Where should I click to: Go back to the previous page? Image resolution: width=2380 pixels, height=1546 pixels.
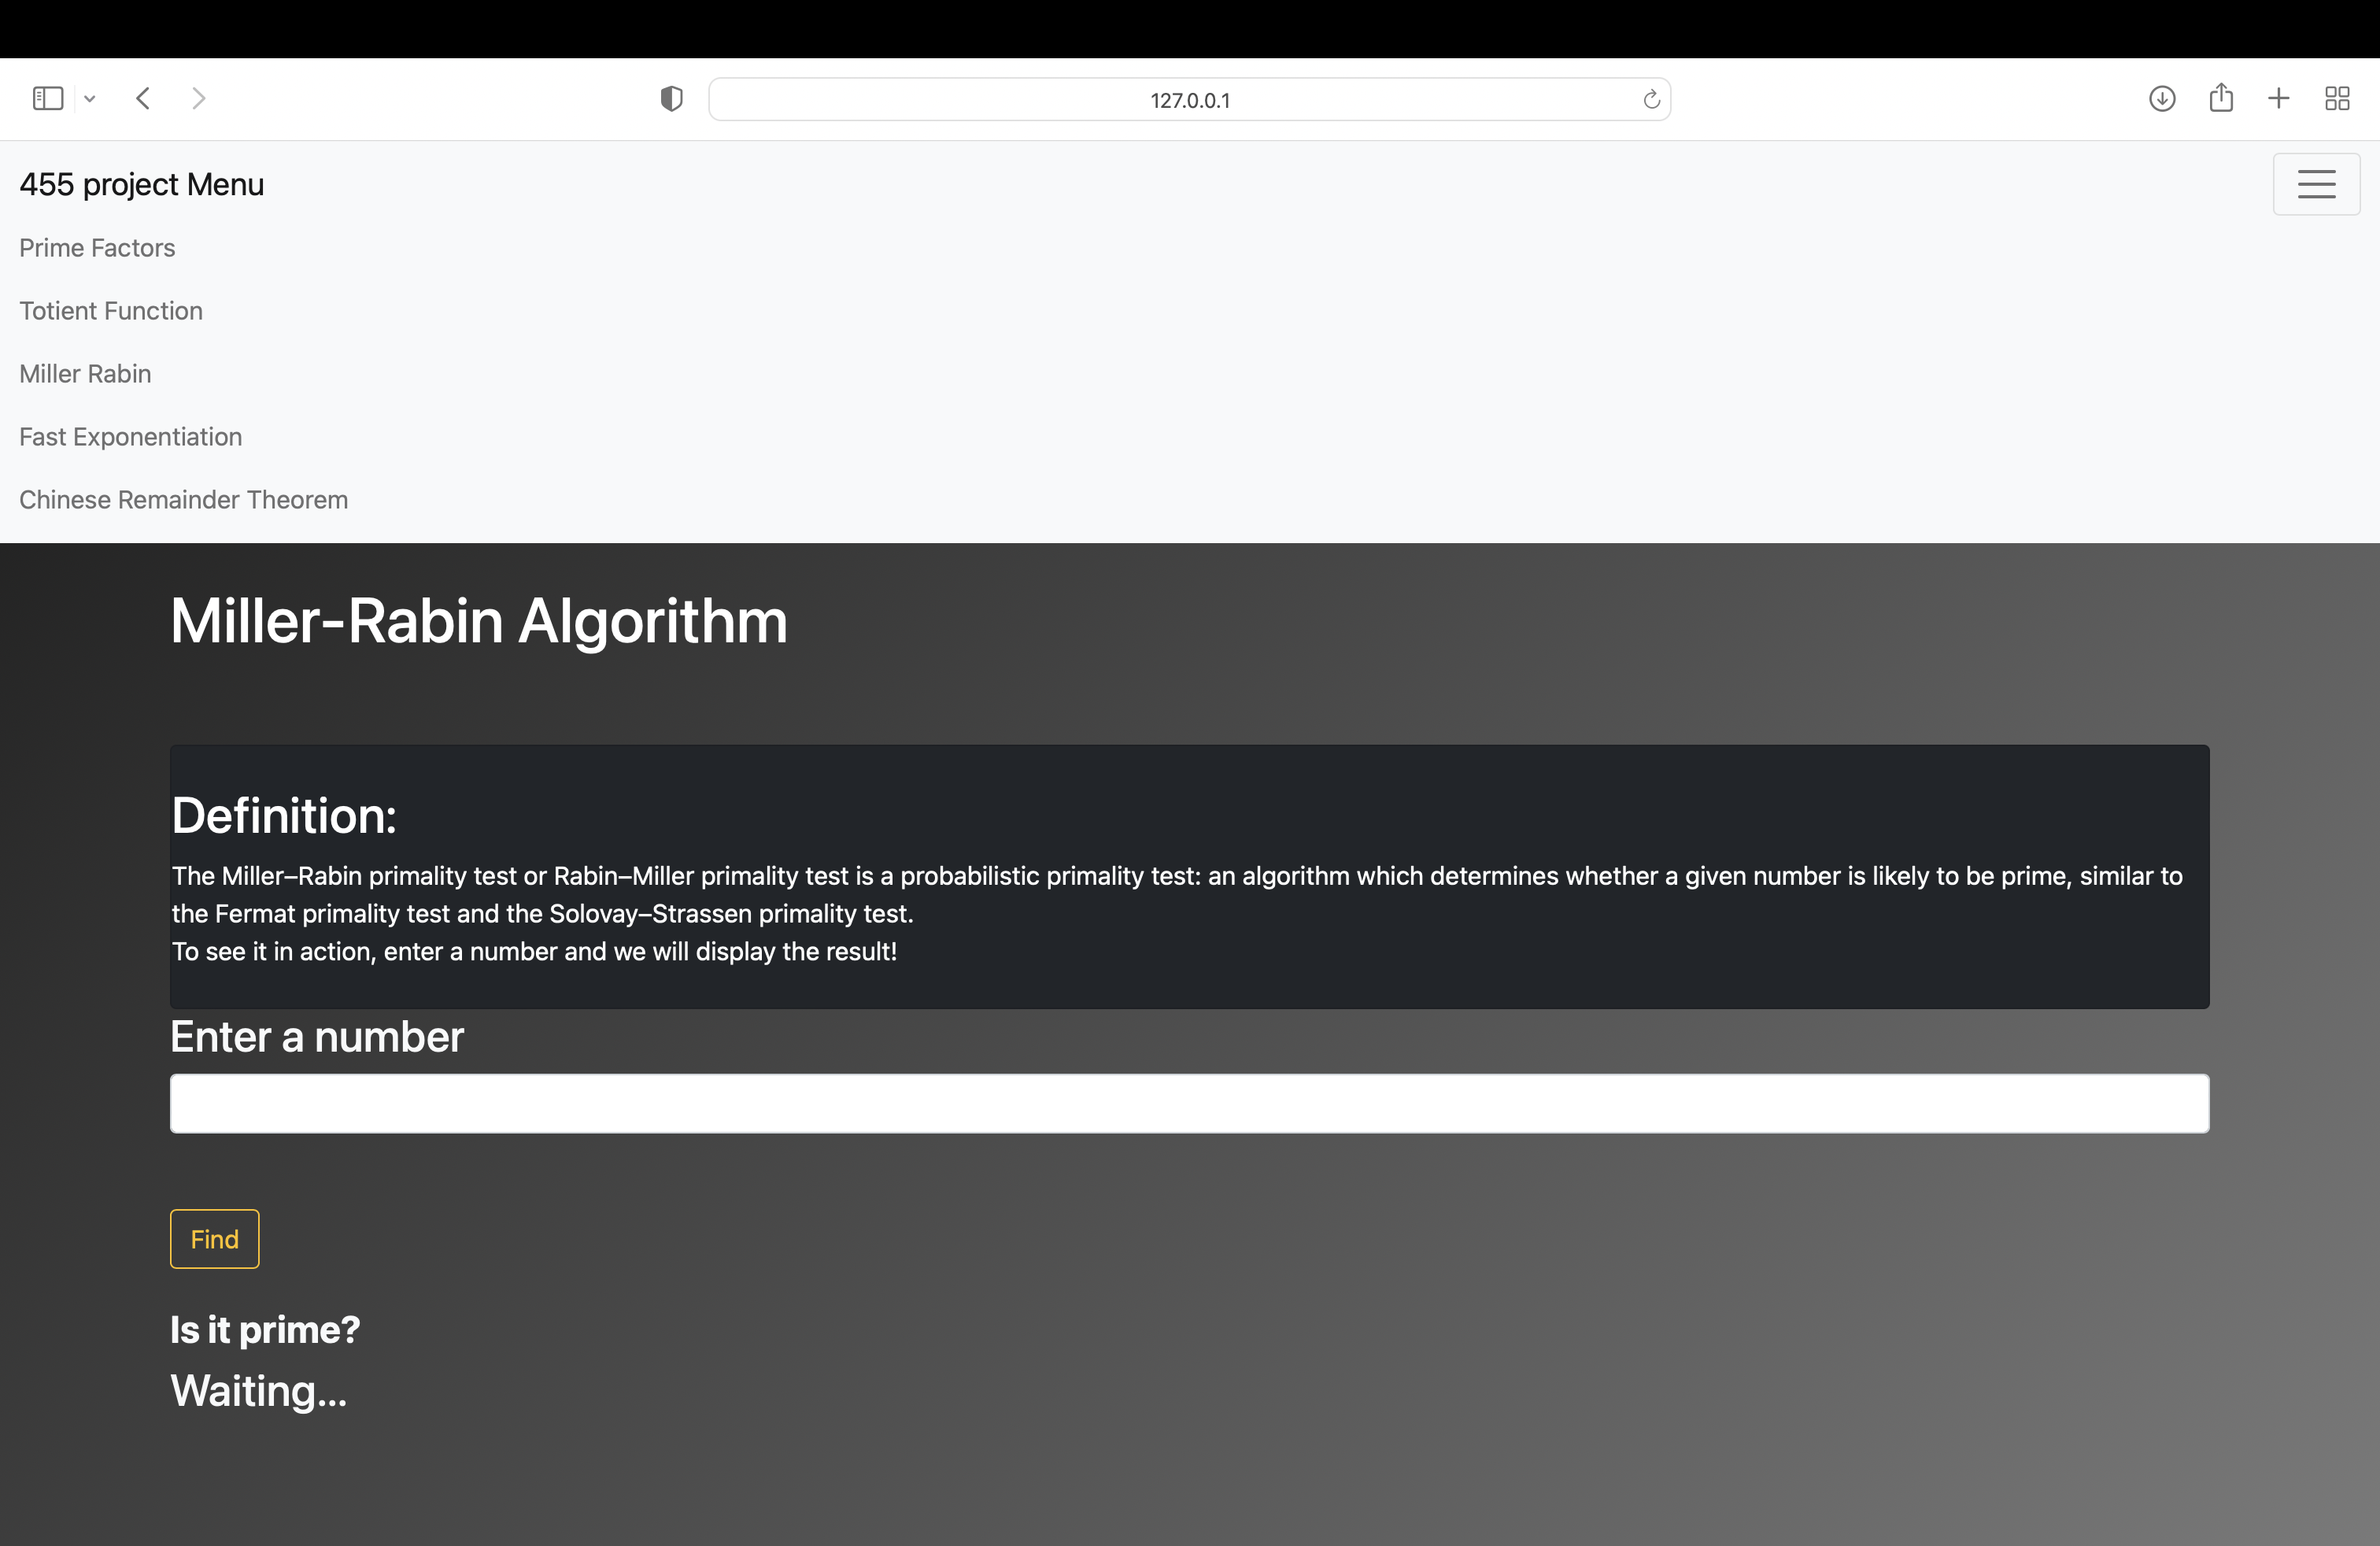pyautogui.click(x=143, y=98)
